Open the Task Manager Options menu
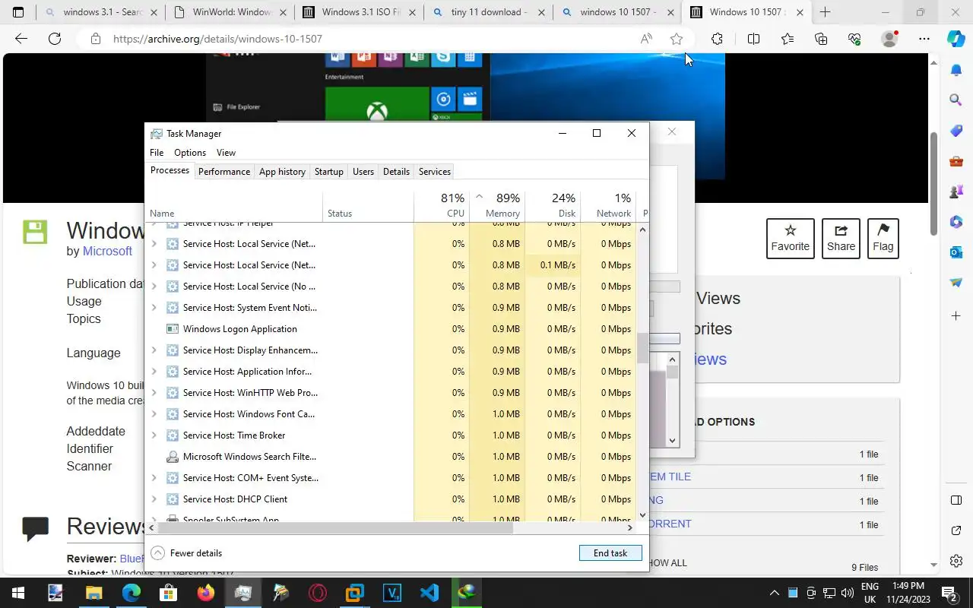973x608 pixels. [190, 153]
